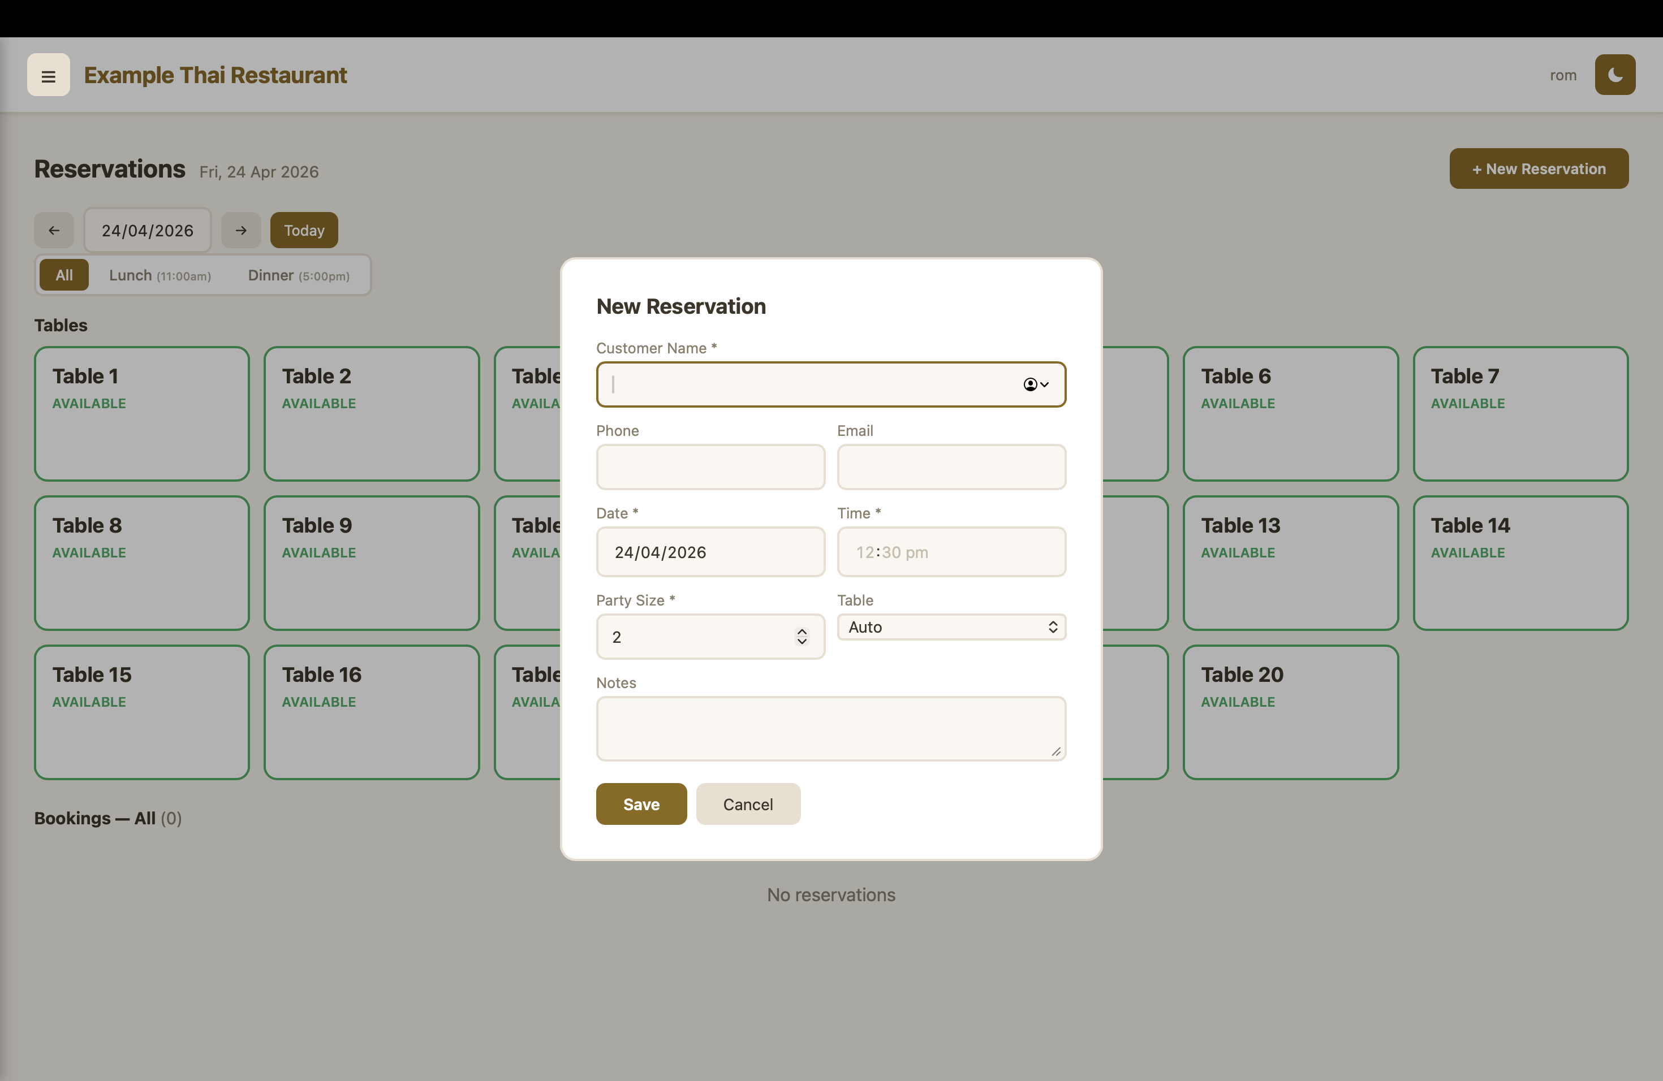This screenshot has width=1663, height=1081.
Task: Select the Table 2 card
Action: 372,414
